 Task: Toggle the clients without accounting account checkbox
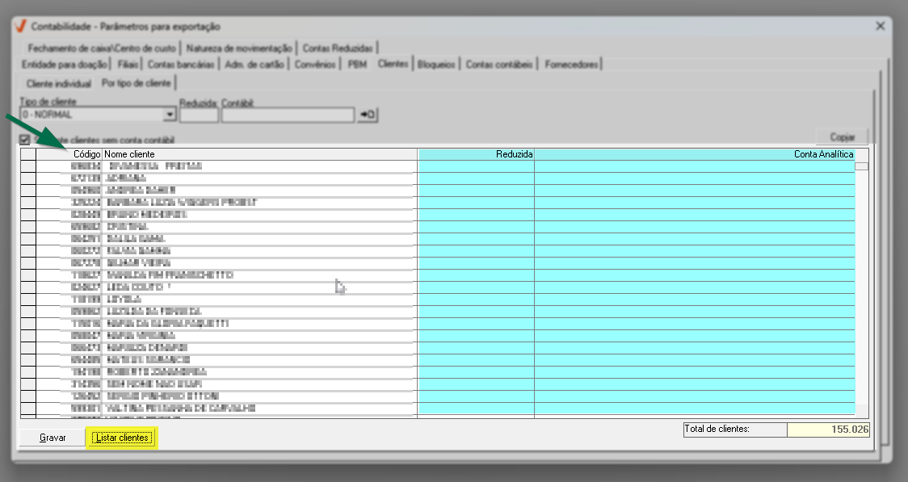(x=25, y=140)
